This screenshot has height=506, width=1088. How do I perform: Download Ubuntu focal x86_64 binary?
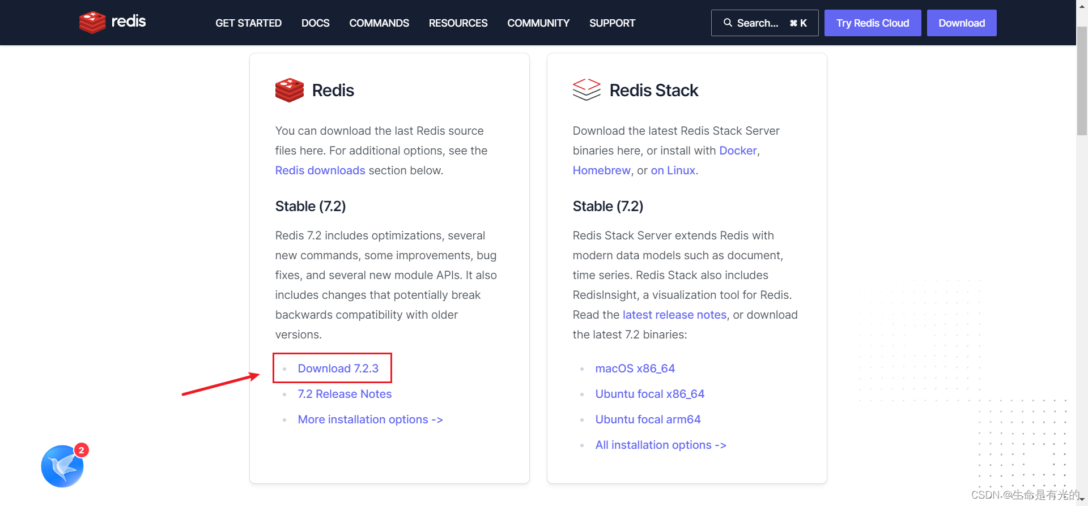[x=650, y=394]
